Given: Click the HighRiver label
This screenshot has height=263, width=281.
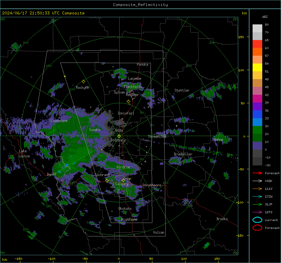Looking at the screenshot, I should click(130, 220).
